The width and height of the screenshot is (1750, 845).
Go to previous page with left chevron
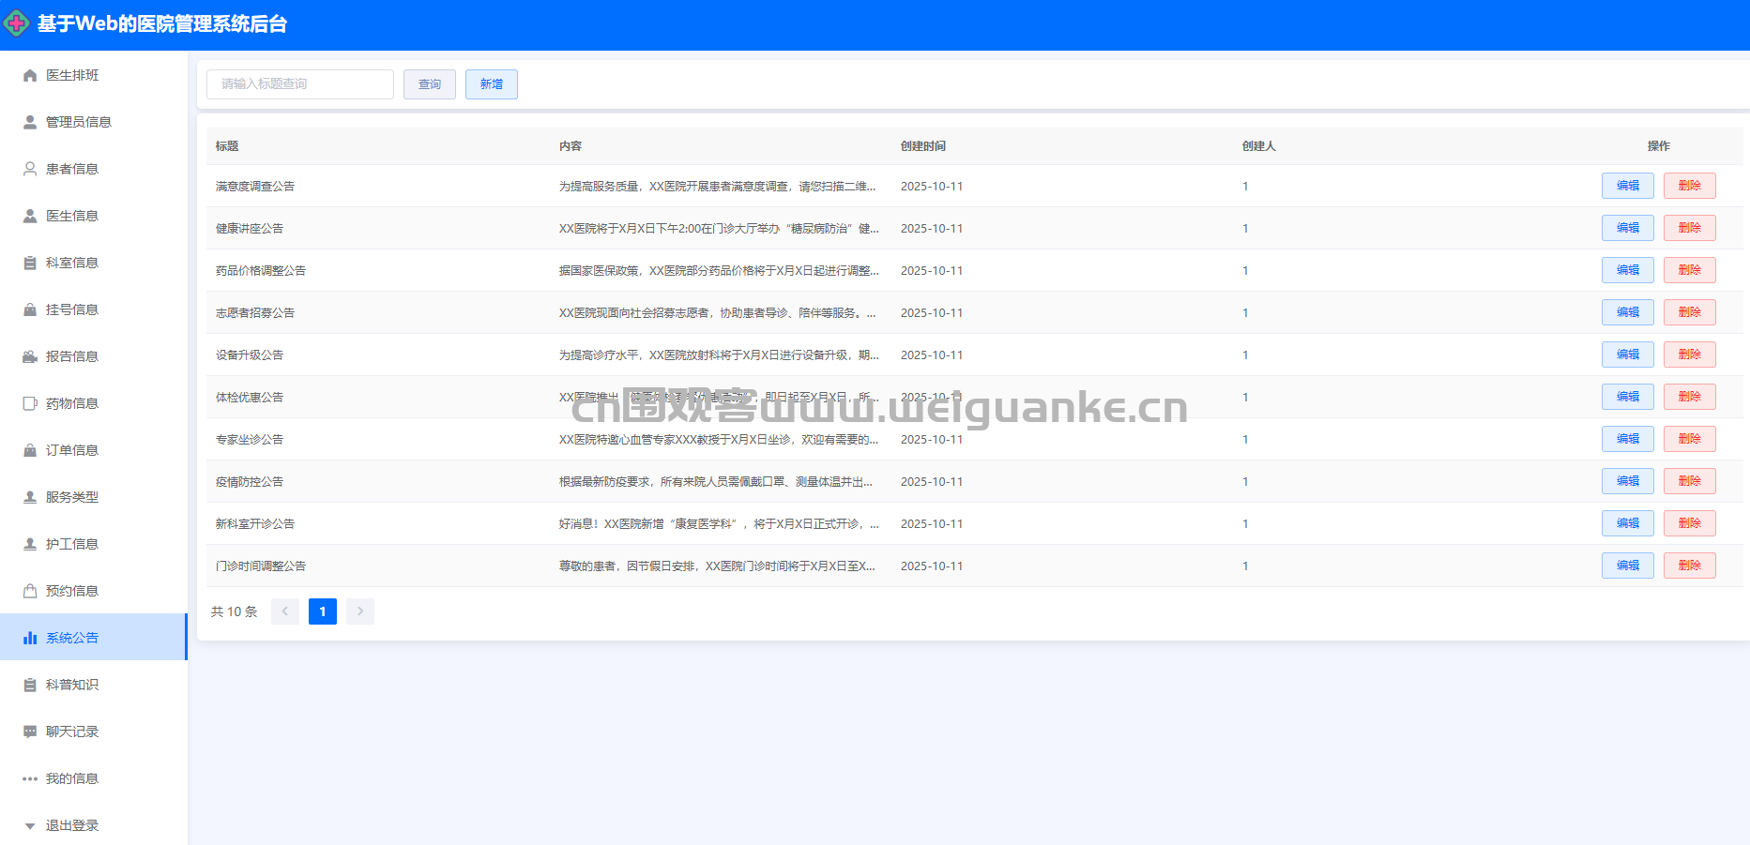point(285,611)
